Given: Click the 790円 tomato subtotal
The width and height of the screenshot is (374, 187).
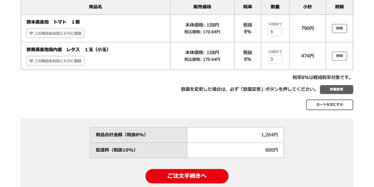Looking at the screenshot, I should click(308, 28).
